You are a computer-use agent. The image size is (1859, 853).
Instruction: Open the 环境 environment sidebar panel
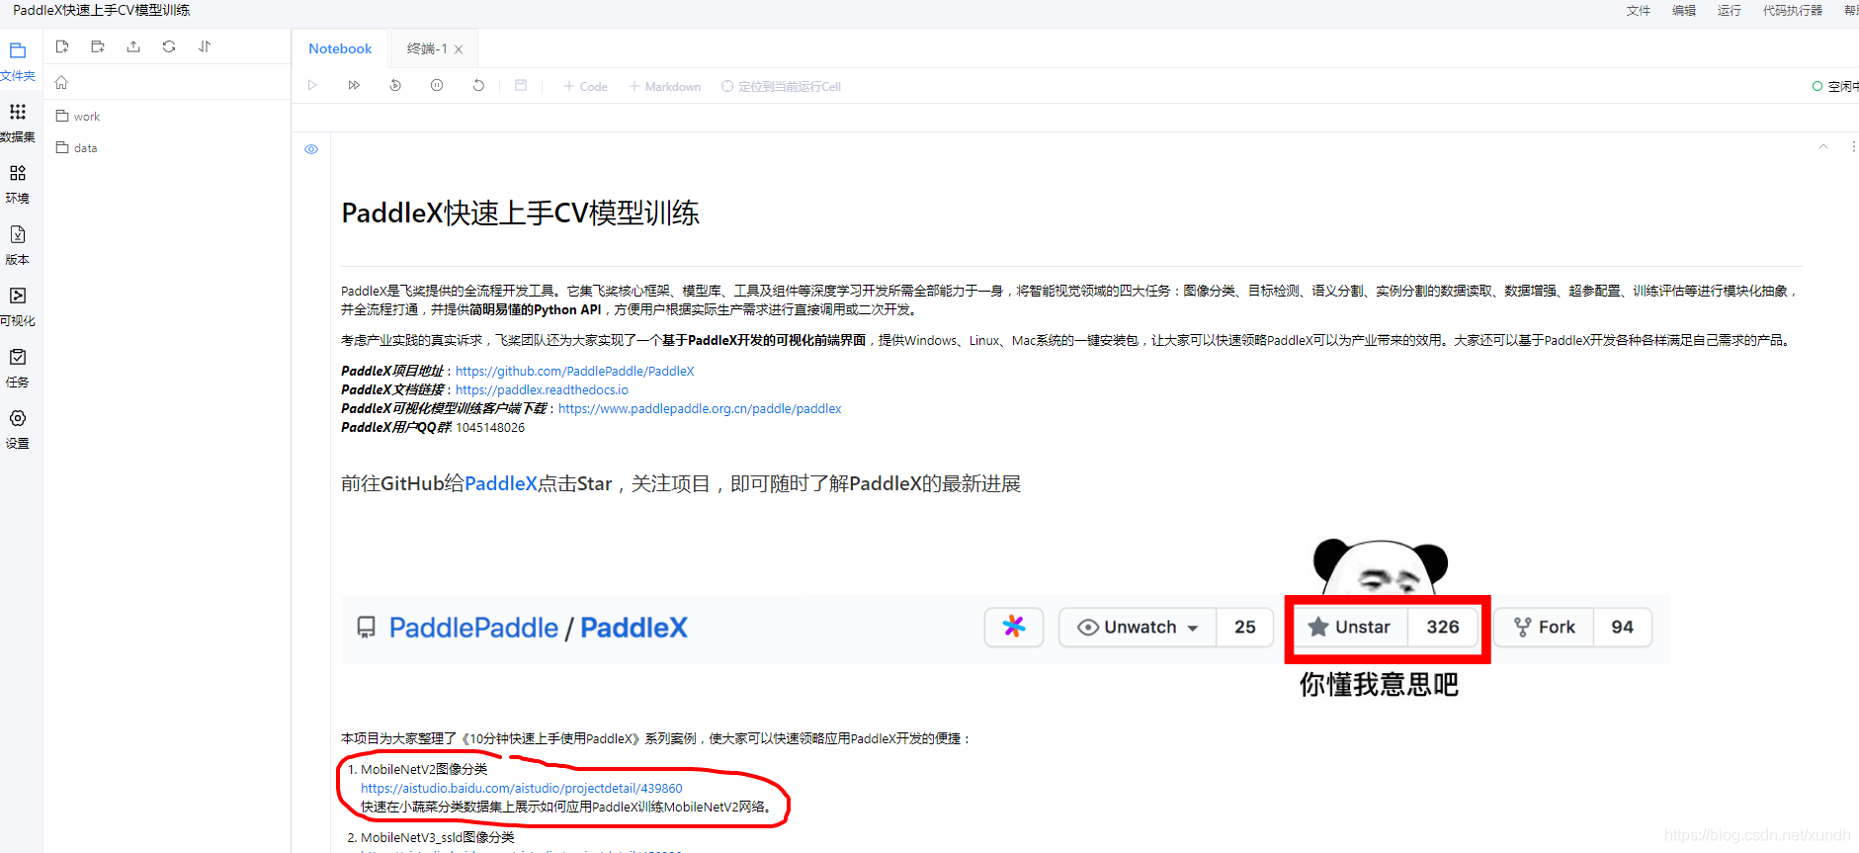pos(18,184)
